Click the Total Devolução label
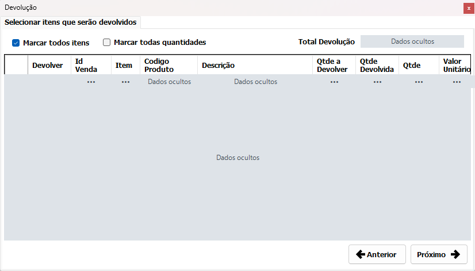The width and height of the screenshot is (475, 271). point(326,42)
